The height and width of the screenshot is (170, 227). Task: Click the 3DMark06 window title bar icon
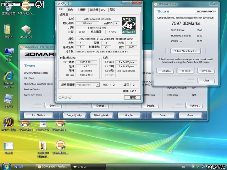[22, 47]
